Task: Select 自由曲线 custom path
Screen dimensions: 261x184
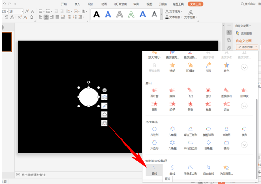Action: [x=208, y=170]
